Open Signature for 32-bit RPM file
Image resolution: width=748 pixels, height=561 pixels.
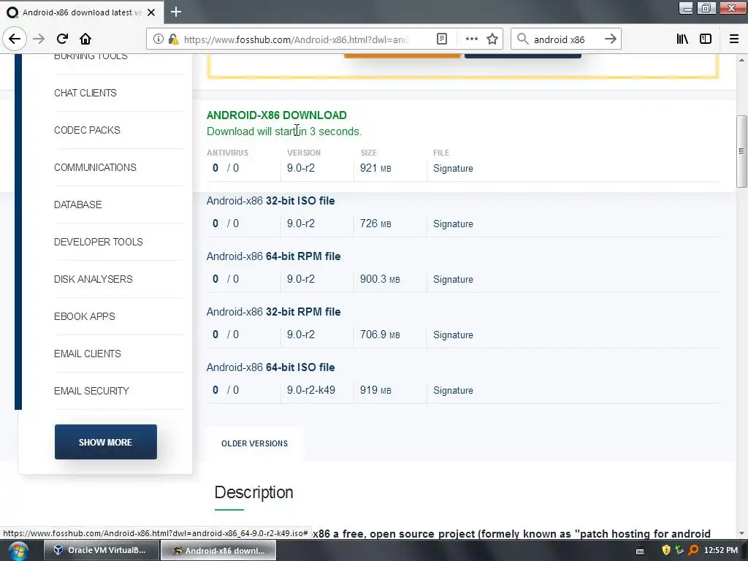coord(453,335)
